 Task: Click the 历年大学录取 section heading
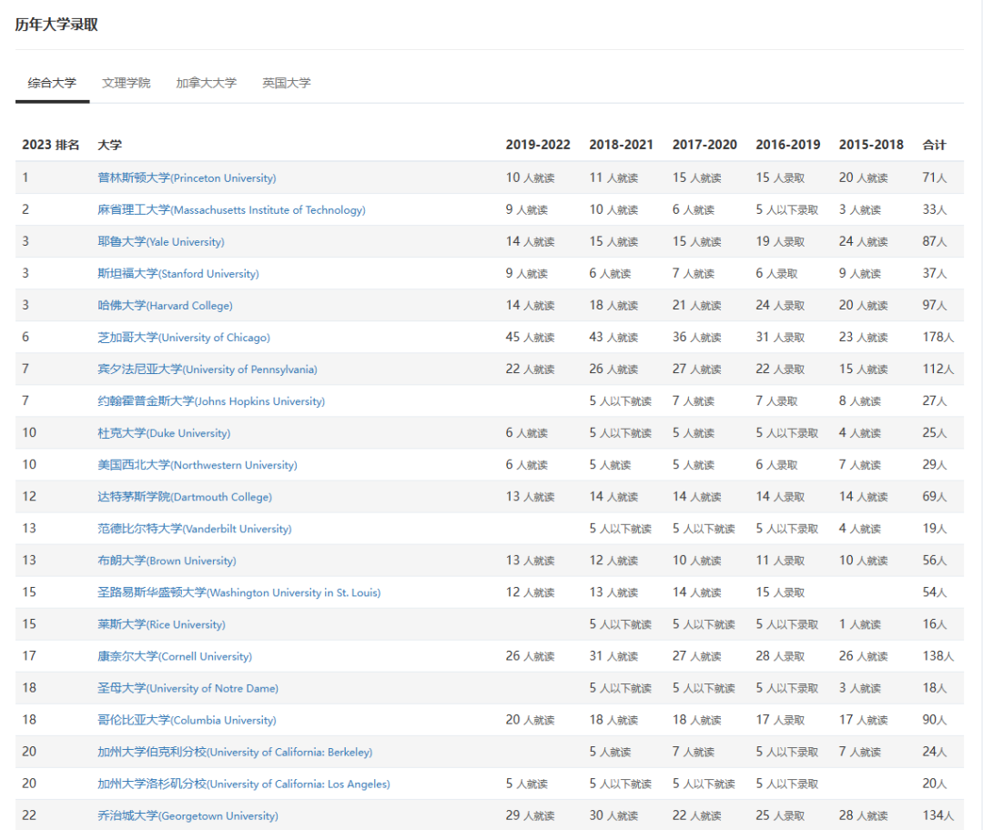tap(56, 25)
